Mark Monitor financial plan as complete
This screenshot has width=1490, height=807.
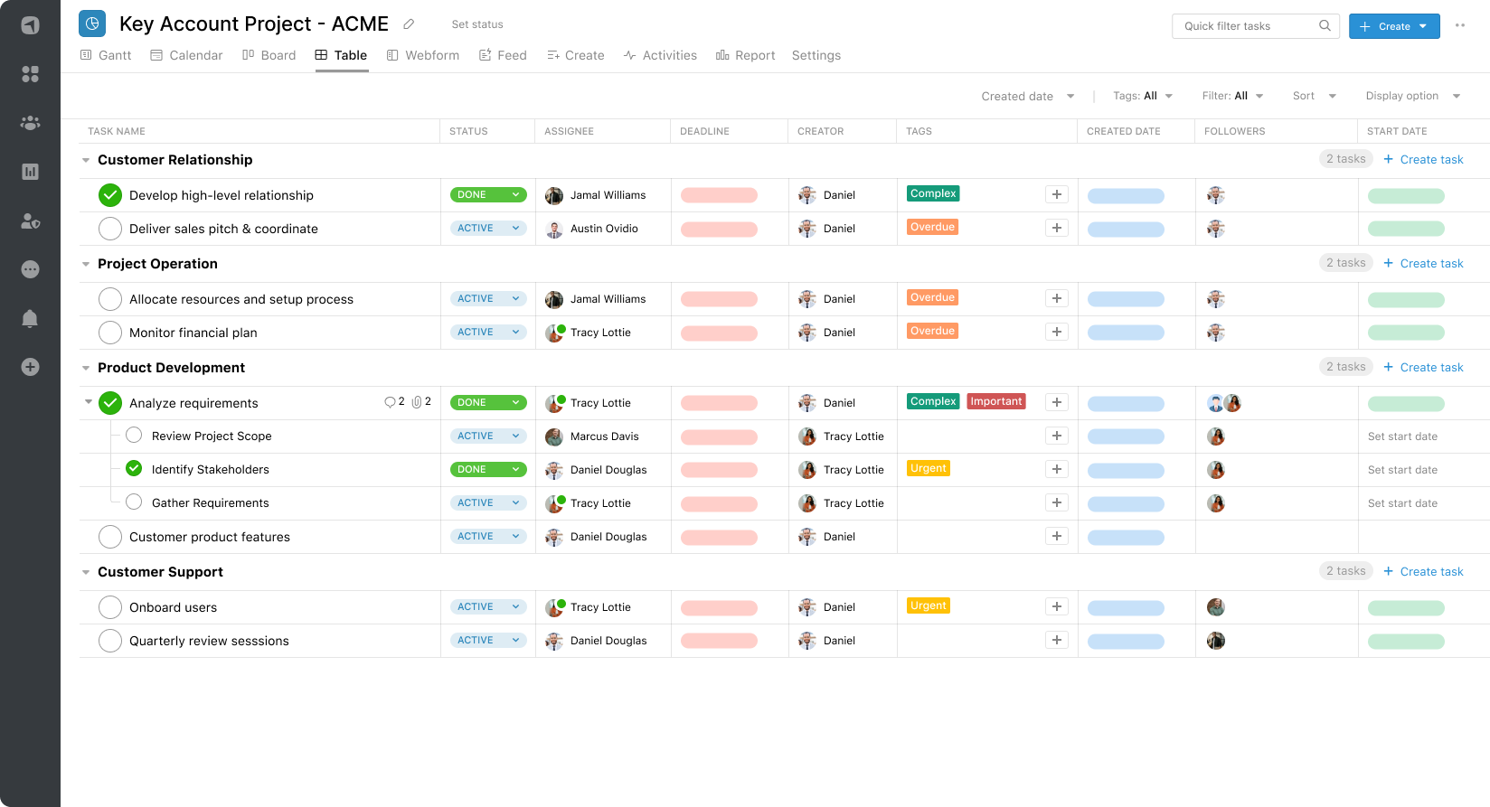110,333
